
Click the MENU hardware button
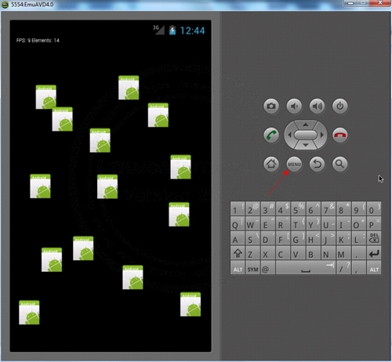click(294, 164)
